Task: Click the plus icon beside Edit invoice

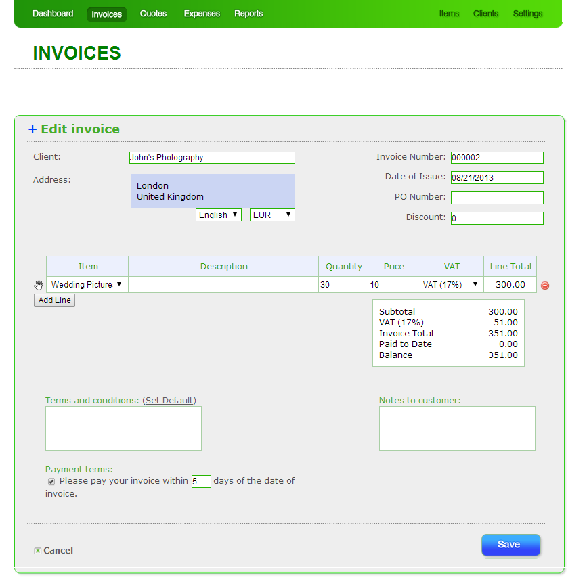Action: (32, 129)
